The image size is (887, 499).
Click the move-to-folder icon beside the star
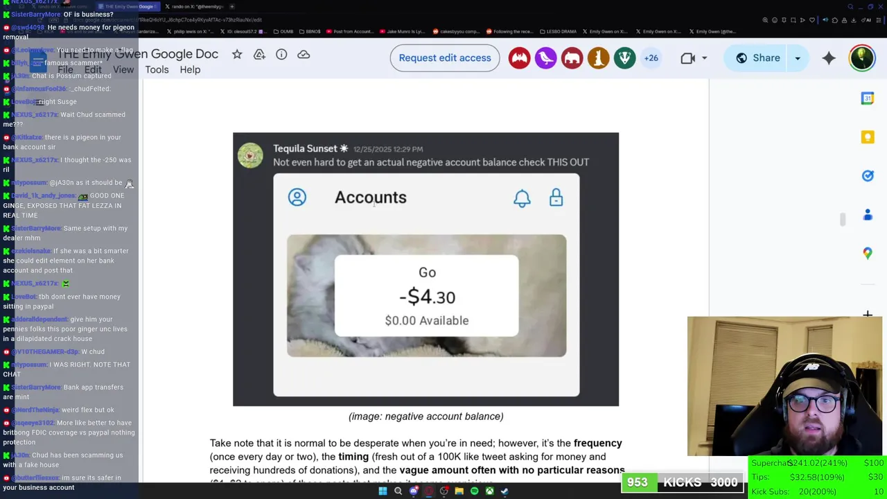tap(259, 54)
